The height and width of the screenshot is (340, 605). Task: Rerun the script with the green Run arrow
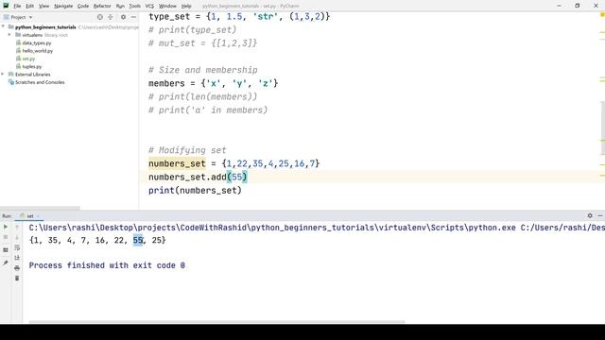click(6, 227)
